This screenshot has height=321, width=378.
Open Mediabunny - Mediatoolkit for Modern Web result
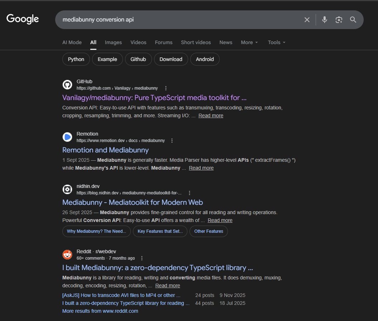point(133,203)
